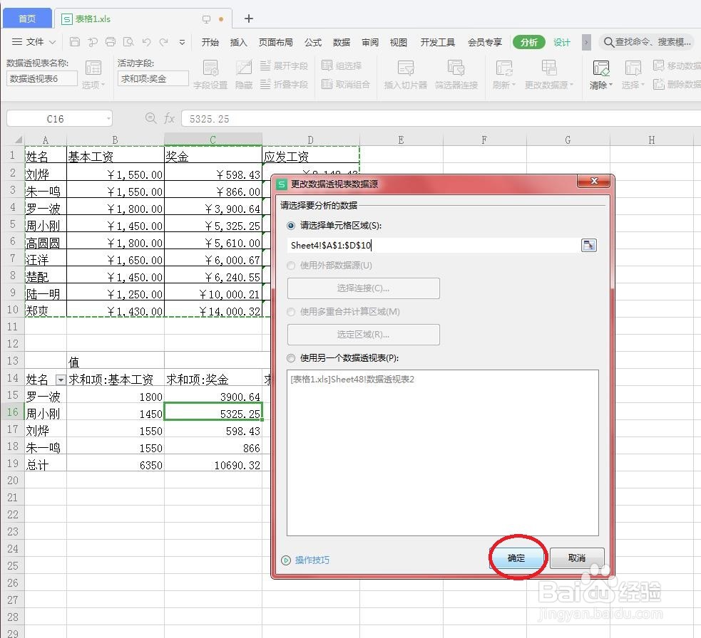The image size is (701, 638).
Task: Select column H header
Action: pyautogui.click(x=651, y=140)
